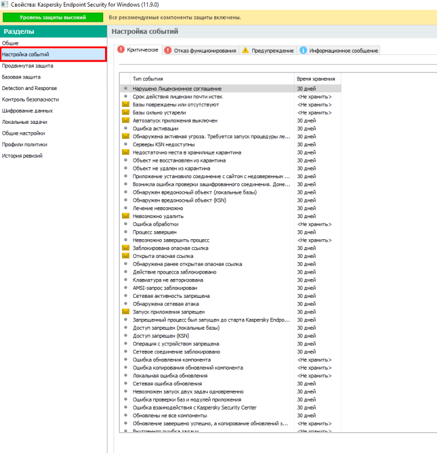Select 'Ошибка взаимодействия с Kaspersky Security Center' row
Screen dimensions: 437x453
tap(231, 407)
